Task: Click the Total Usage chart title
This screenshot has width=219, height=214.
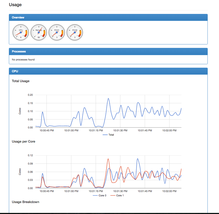Action: [21, 81]
